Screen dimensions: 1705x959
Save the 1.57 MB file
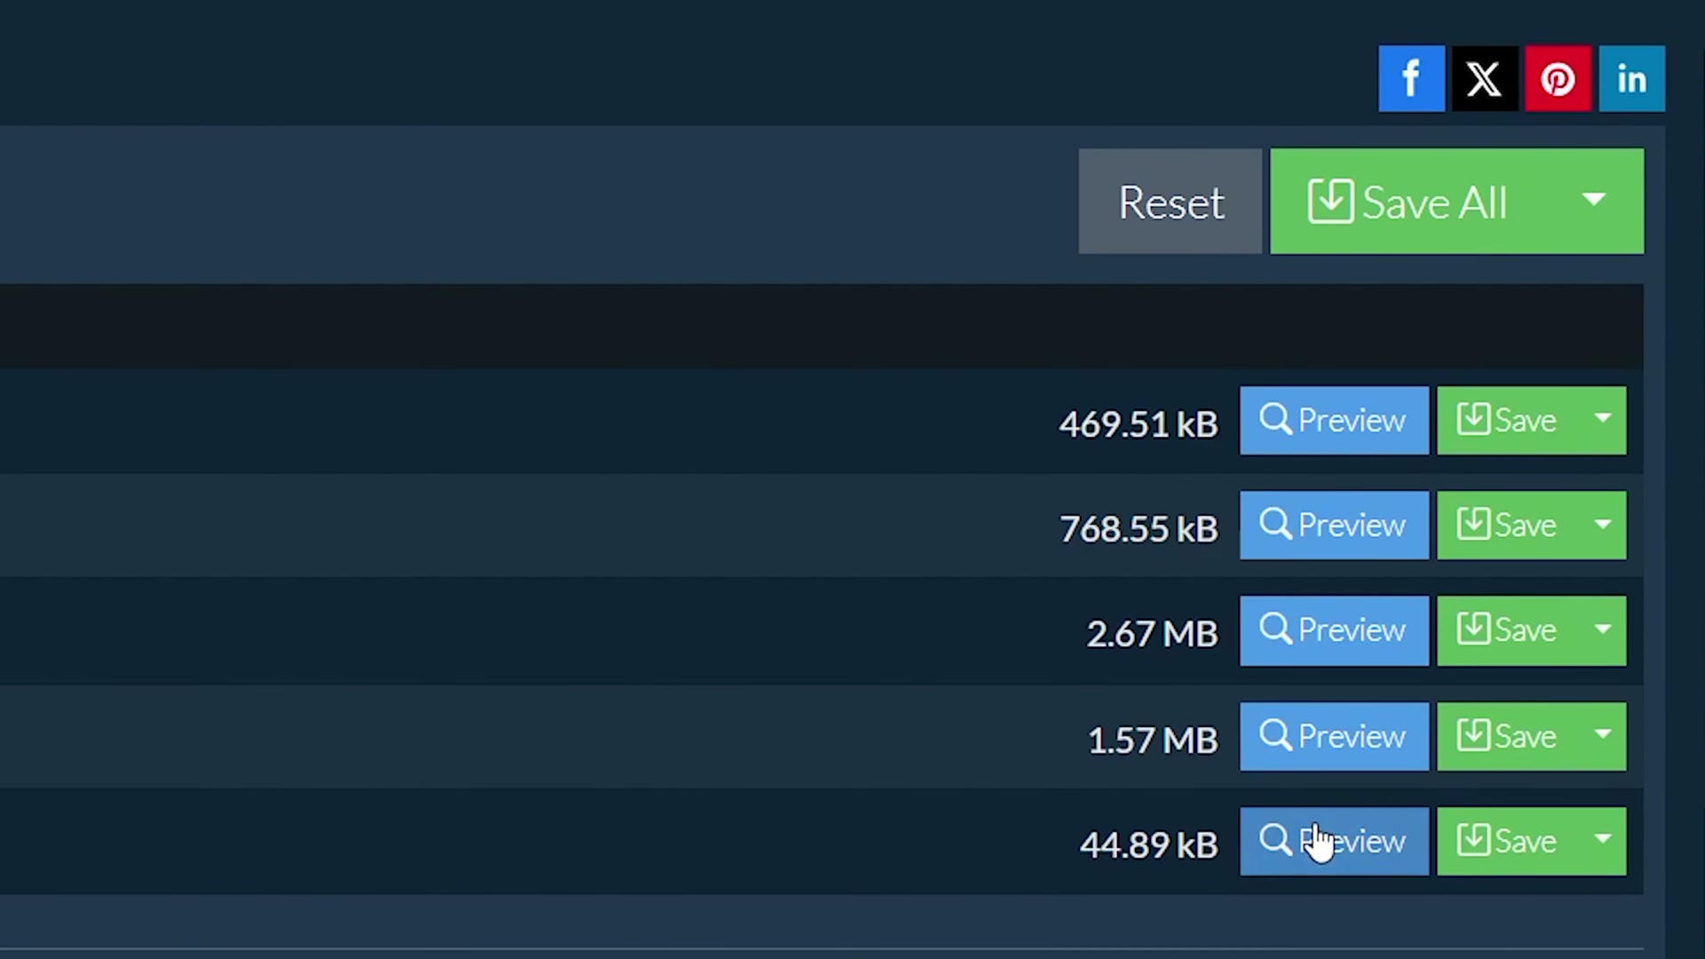[x=1507, y=736]
